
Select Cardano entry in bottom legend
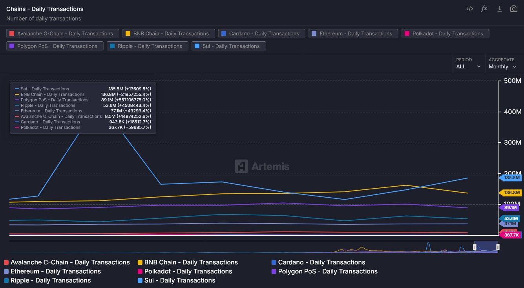321,262
